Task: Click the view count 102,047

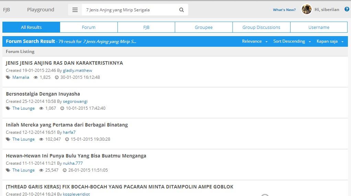Action: (x=53, y=139)
